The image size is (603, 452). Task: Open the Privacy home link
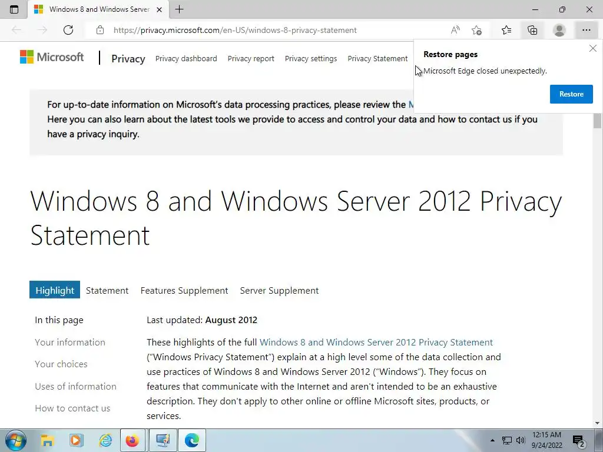pos(128,59)
